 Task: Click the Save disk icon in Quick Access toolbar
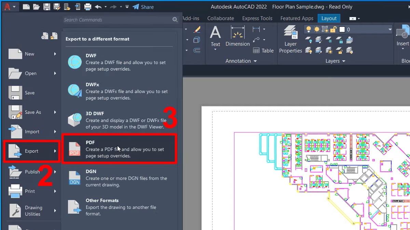[x=47, y=6]
